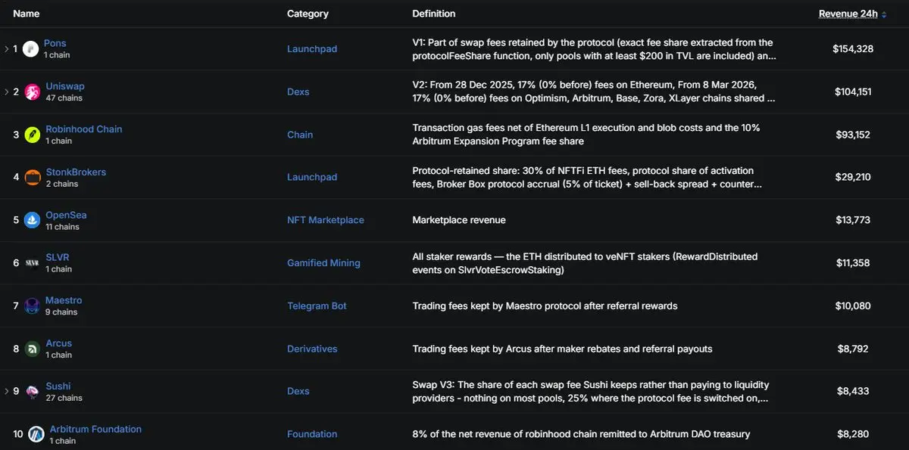909x450 pixels.
Task: Click Arcus's trading fees definition text
Action: 562,349
